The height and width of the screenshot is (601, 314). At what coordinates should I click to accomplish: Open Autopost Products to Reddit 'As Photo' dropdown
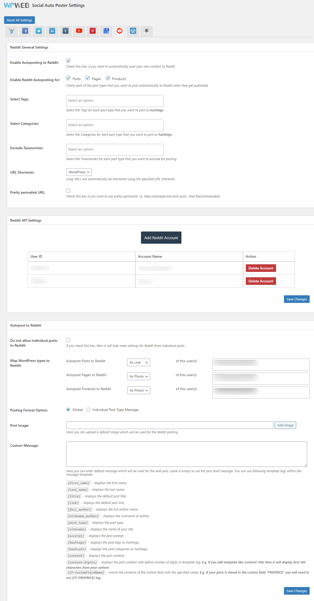(139, 390)
